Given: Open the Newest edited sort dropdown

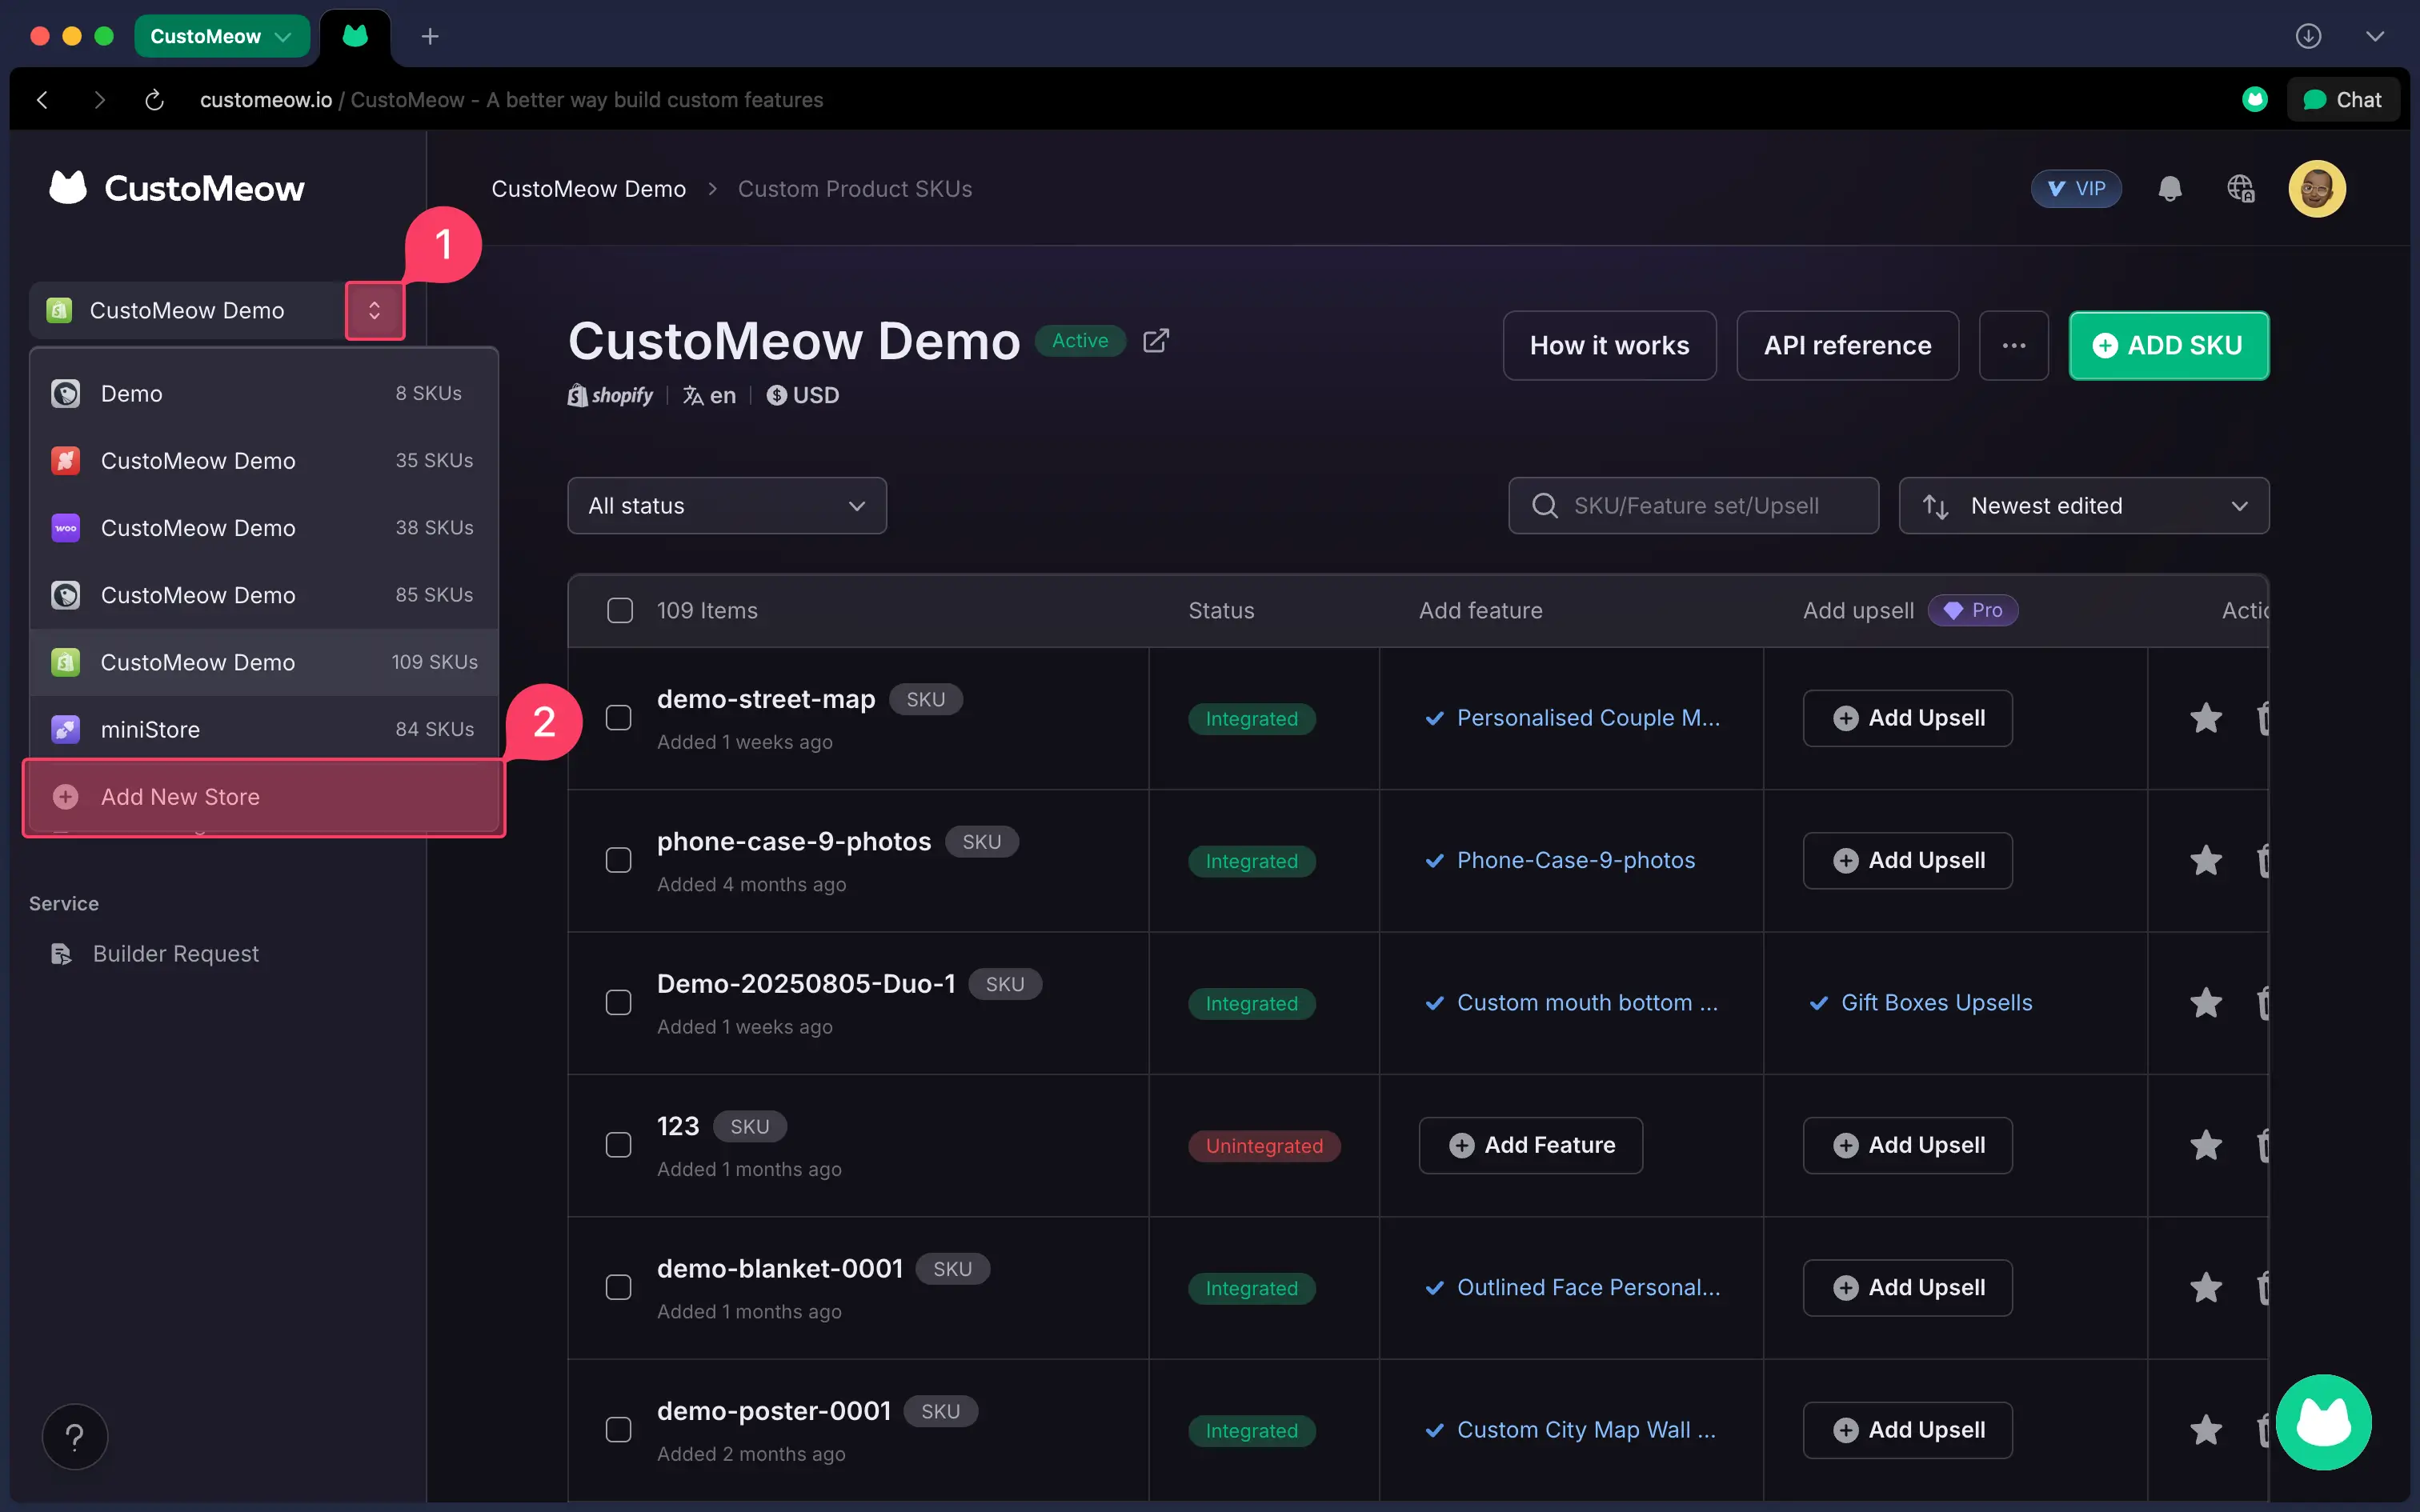Looking at the screenshot, I should 2084,506.
